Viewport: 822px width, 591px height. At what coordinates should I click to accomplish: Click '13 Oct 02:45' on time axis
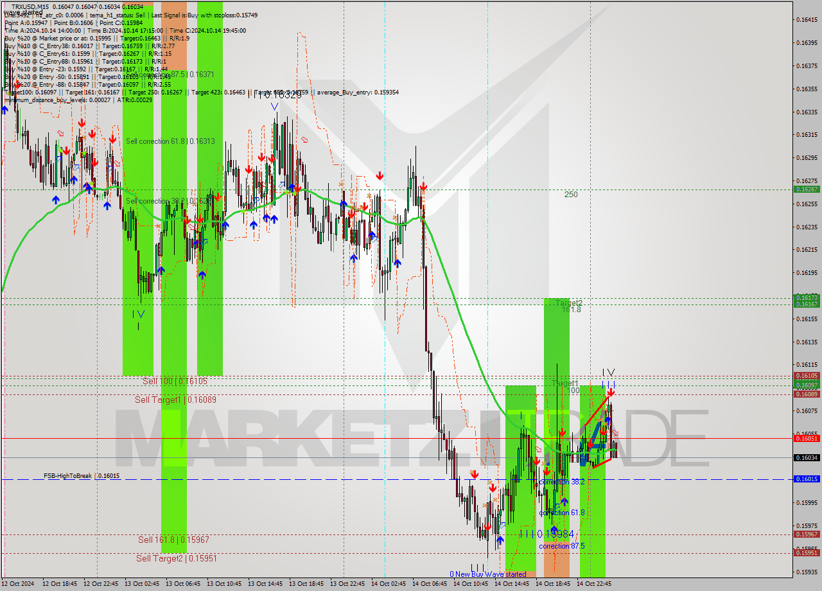pos(141,584)
